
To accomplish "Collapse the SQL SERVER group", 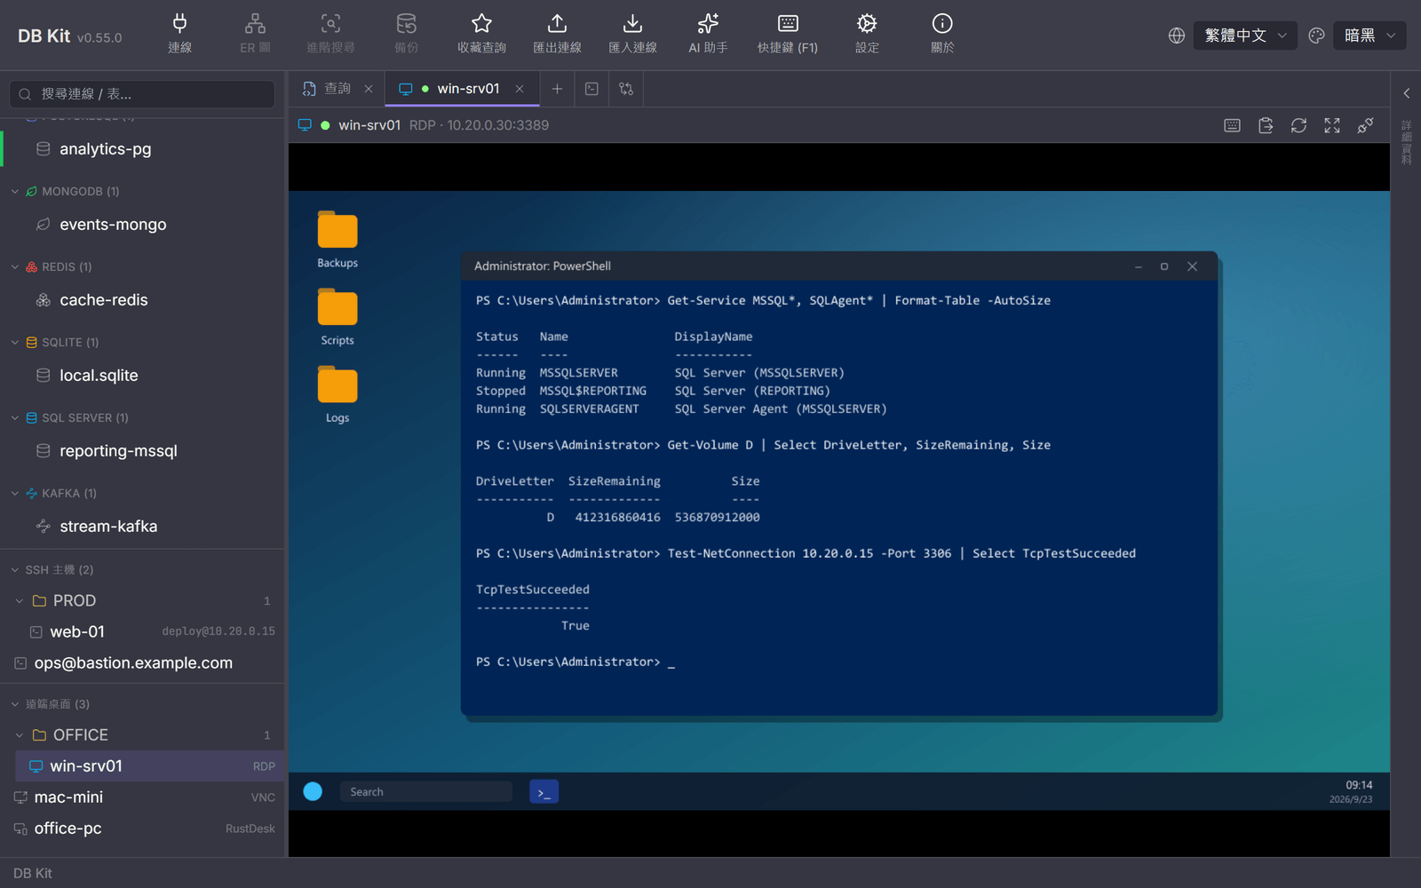I will pyautogui.click(x=14, y=418).
